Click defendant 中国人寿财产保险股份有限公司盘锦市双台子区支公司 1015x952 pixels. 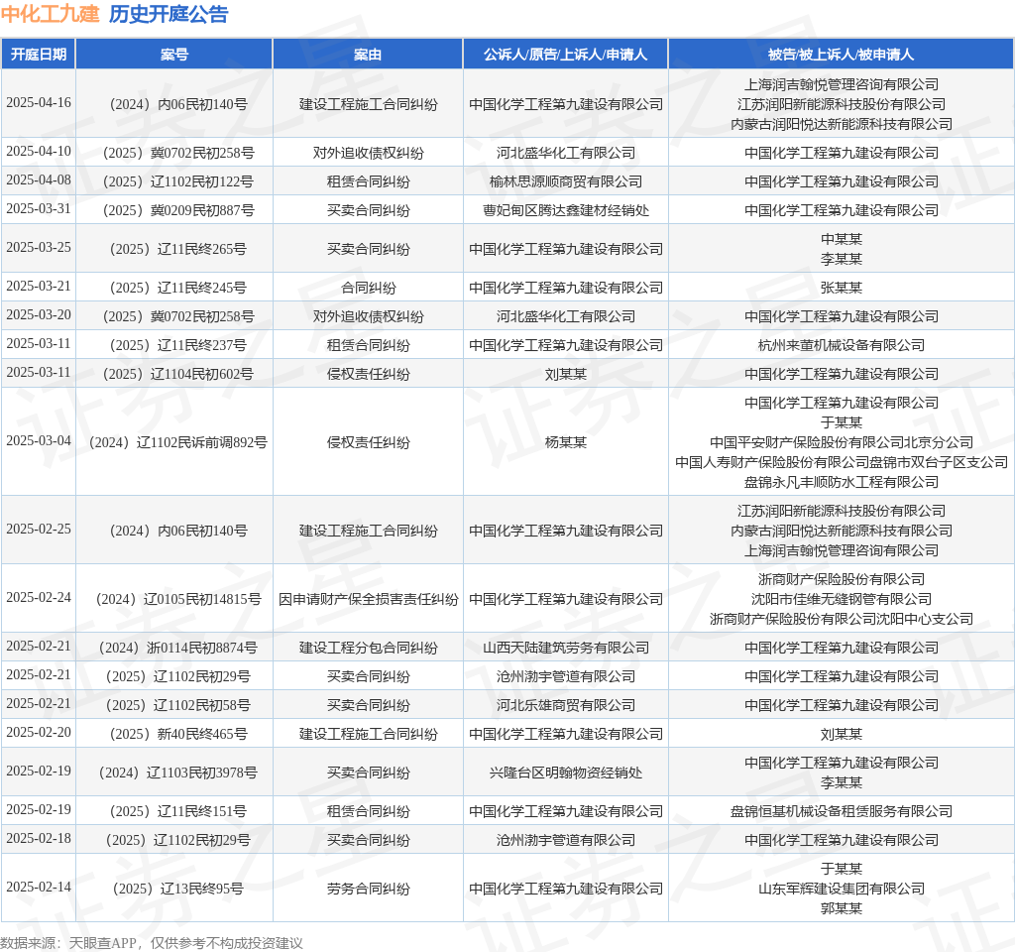[841, 462]
